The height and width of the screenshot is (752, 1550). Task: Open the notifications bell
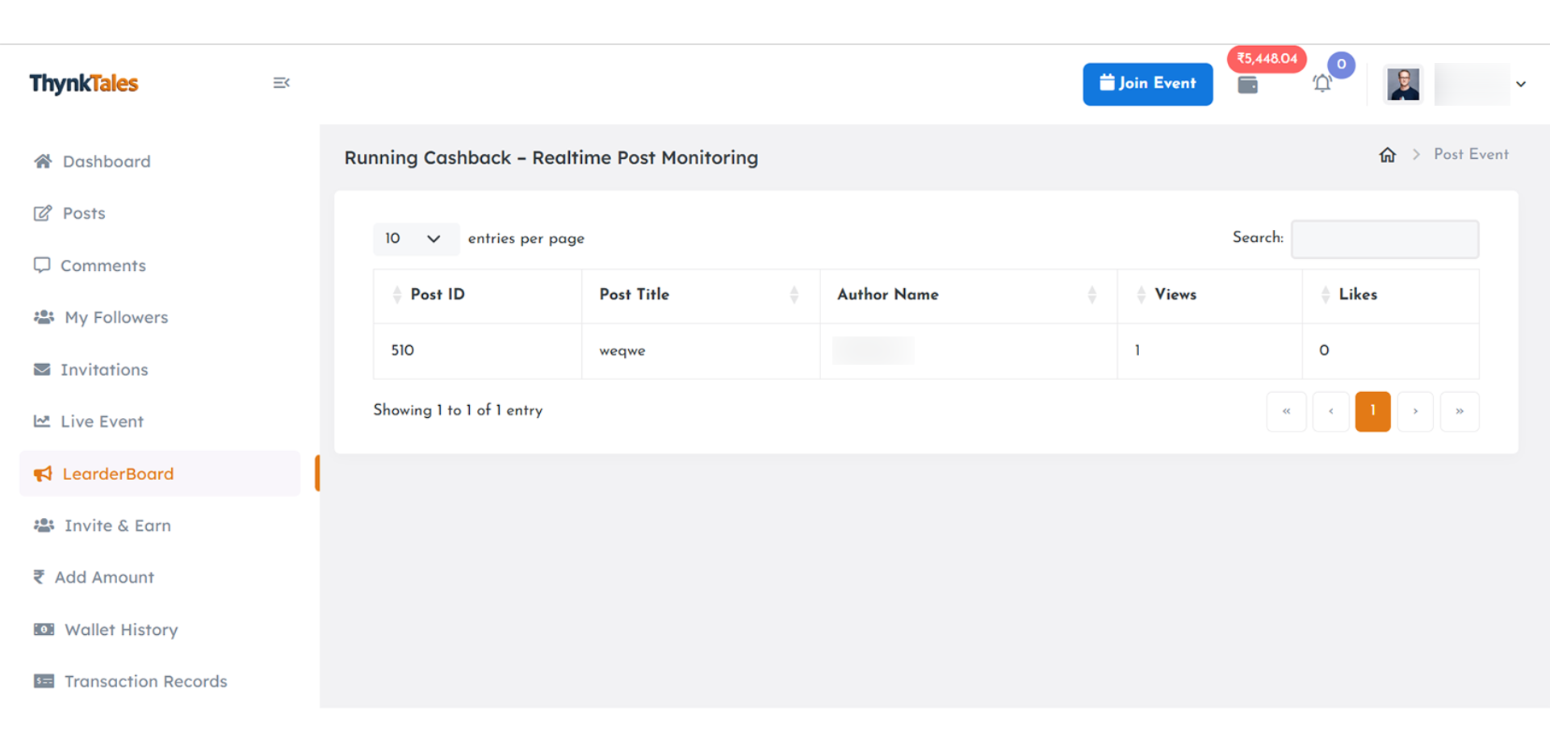(1322, 84)
